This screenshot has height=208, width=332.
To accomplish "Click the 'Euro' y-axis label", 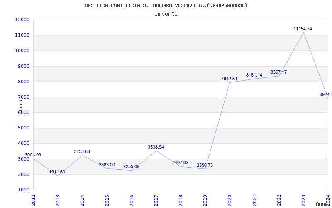I will coord(20,106).
